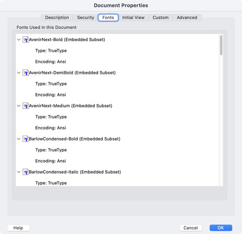The height and width of the screenshot is (234, 242).
Task: Click 'Type: TrueType' under BarlowCondensed-Italic
Action: (51, 183)
